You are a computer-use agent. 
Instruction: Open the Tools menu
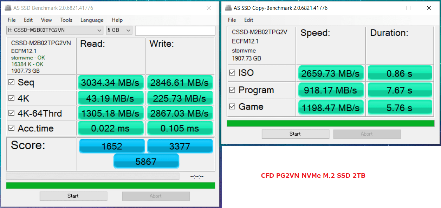tap(66, 20)
